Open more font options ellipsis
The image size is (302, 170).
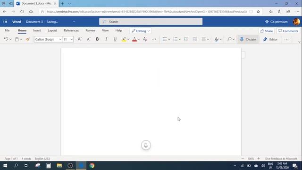click(x=154, y=39)
